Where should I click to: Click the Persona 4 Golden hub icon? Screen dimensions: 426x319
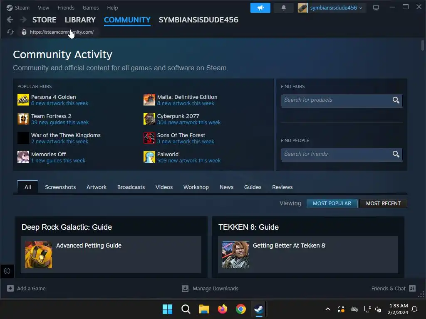pos(23,100)
